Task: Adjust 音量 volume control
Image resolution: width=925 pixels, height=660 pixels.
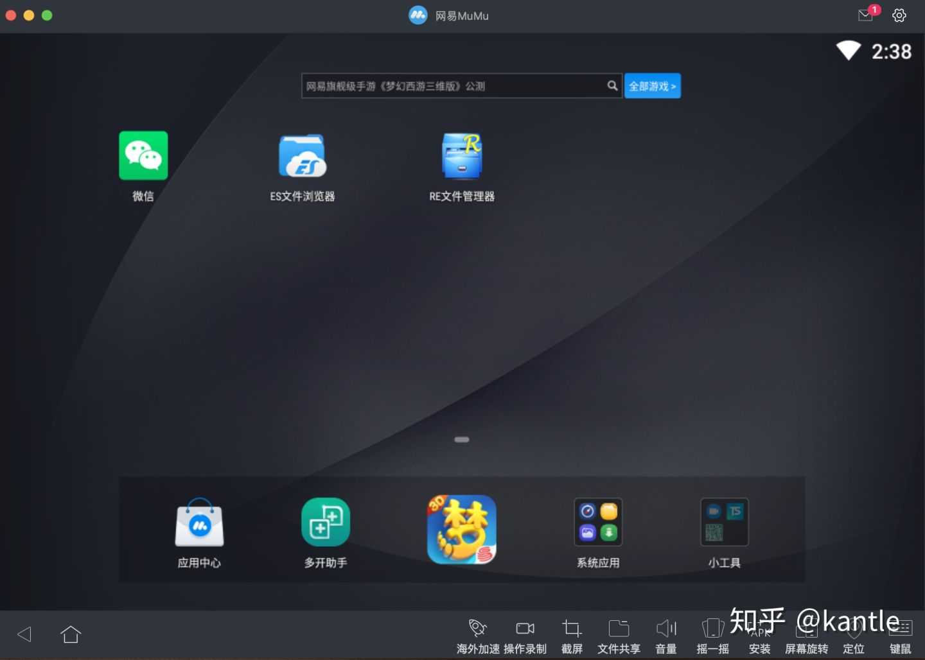Action: 666,636
